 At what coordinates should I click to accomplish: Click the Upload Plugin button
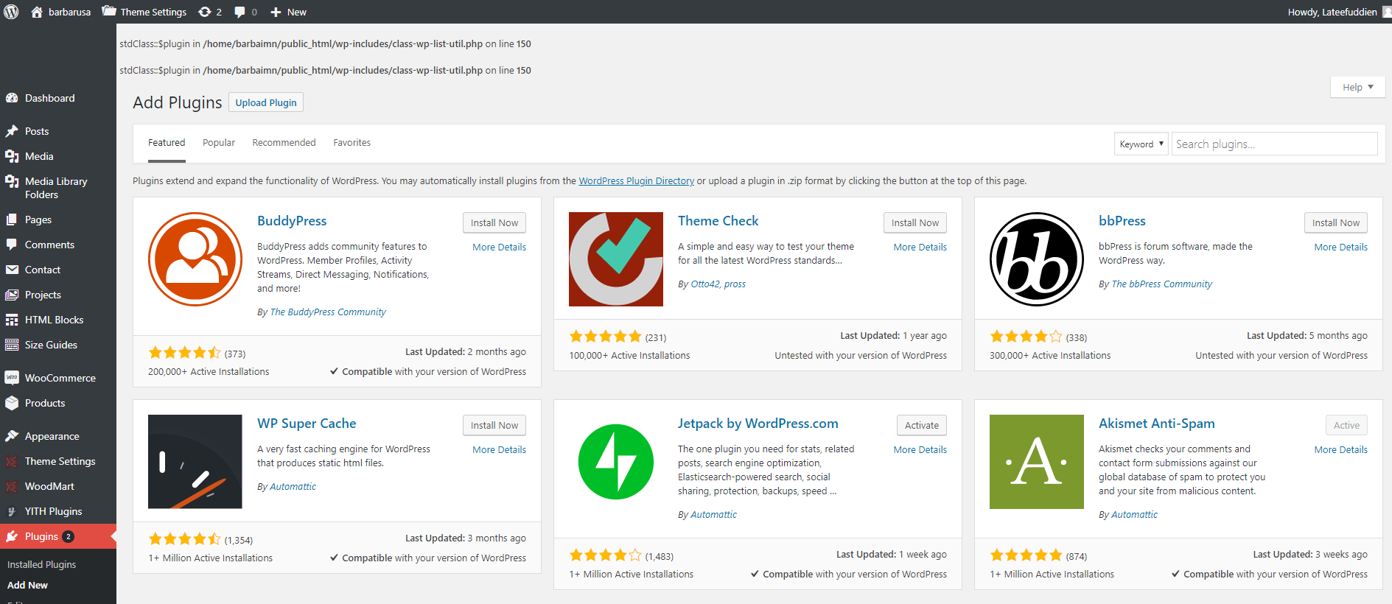tap(266, 102)
